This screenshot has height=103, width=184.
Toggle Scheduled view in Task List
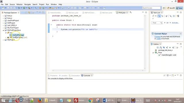(x=162, y=16)
